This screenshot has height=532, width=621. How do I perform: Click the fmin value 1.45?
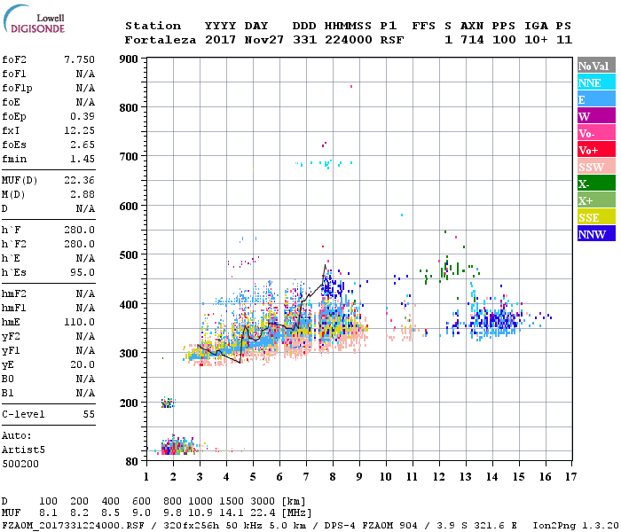(x=83, y=159)
